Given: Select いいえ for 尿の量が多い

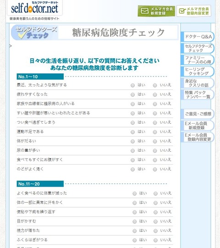Looking at the screenshot, I should tap(155, 150).
